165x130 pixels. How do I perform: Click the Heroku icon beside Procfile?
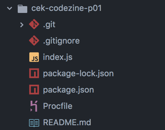pos(34,106)
